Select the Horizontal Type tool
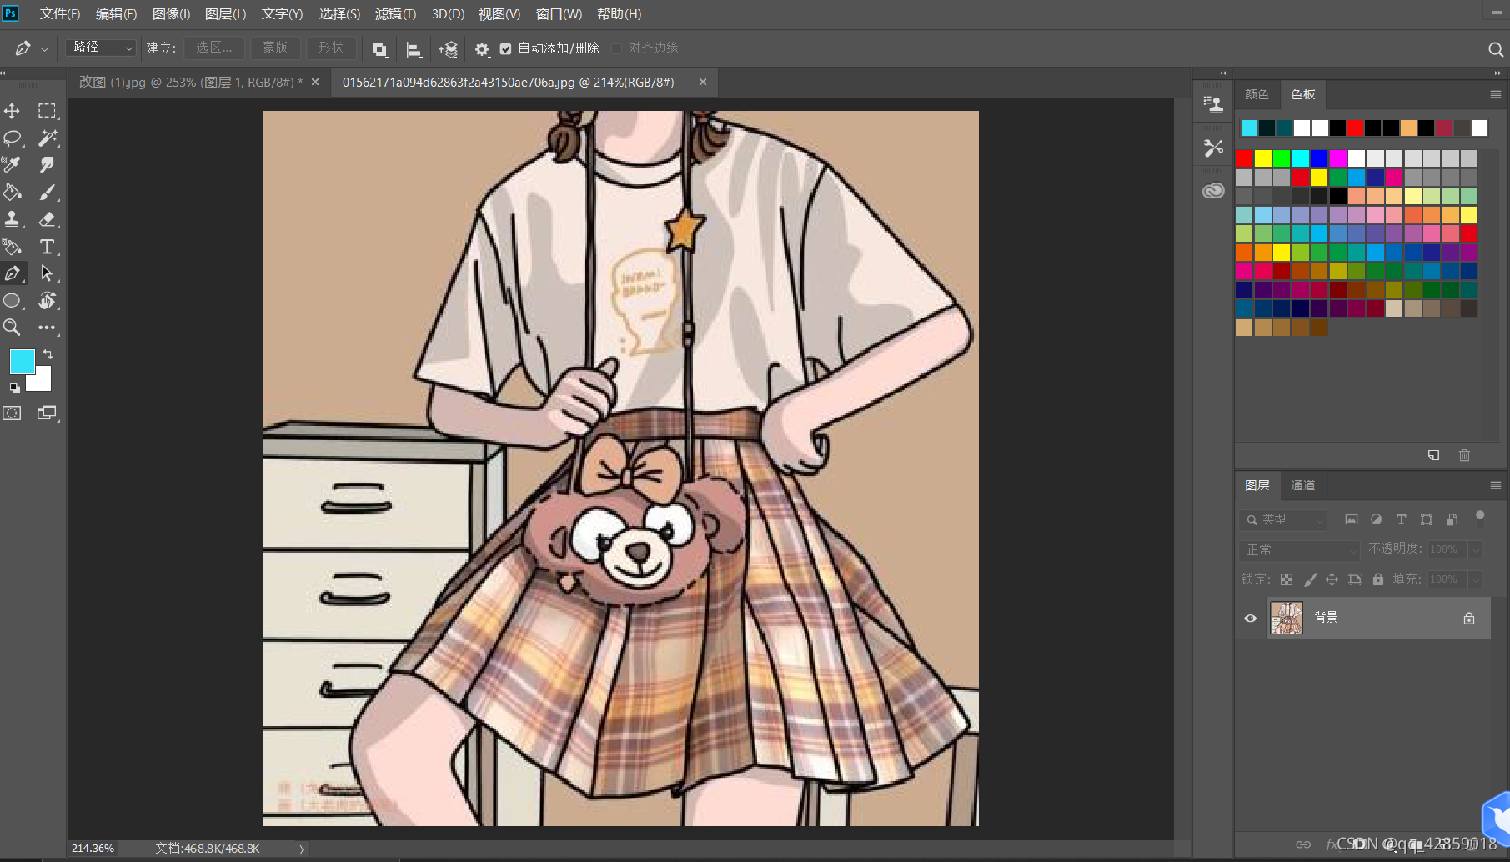The image size is (1510, 862). point(48,247)
